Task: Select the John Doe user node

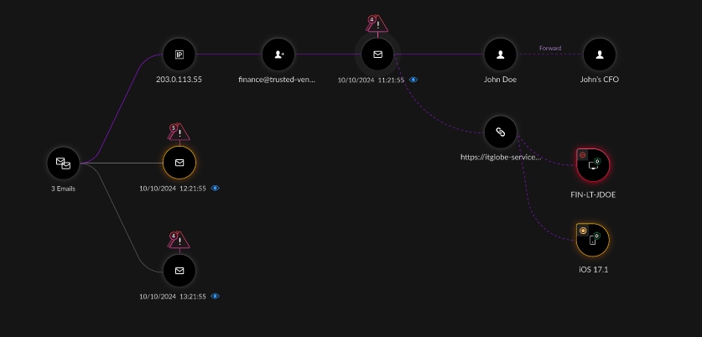Action: [x=501, y=54]
